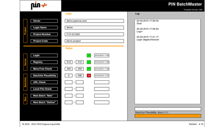Click the PIN BatchMaster title
The height and width of the screenshot is (127, 221).
click(185, 4)
